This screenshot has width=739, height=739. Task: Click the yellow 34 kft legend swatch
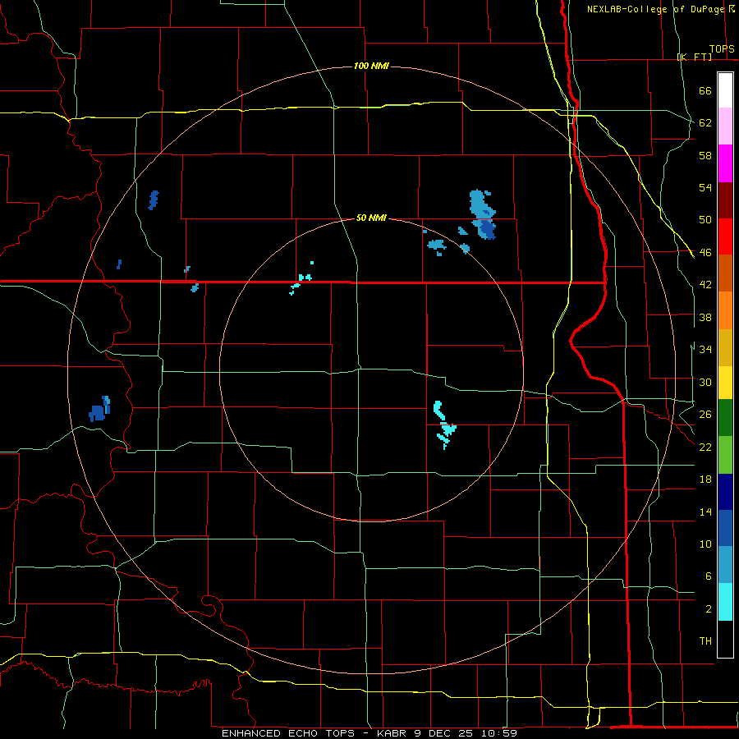coord(725,382)
